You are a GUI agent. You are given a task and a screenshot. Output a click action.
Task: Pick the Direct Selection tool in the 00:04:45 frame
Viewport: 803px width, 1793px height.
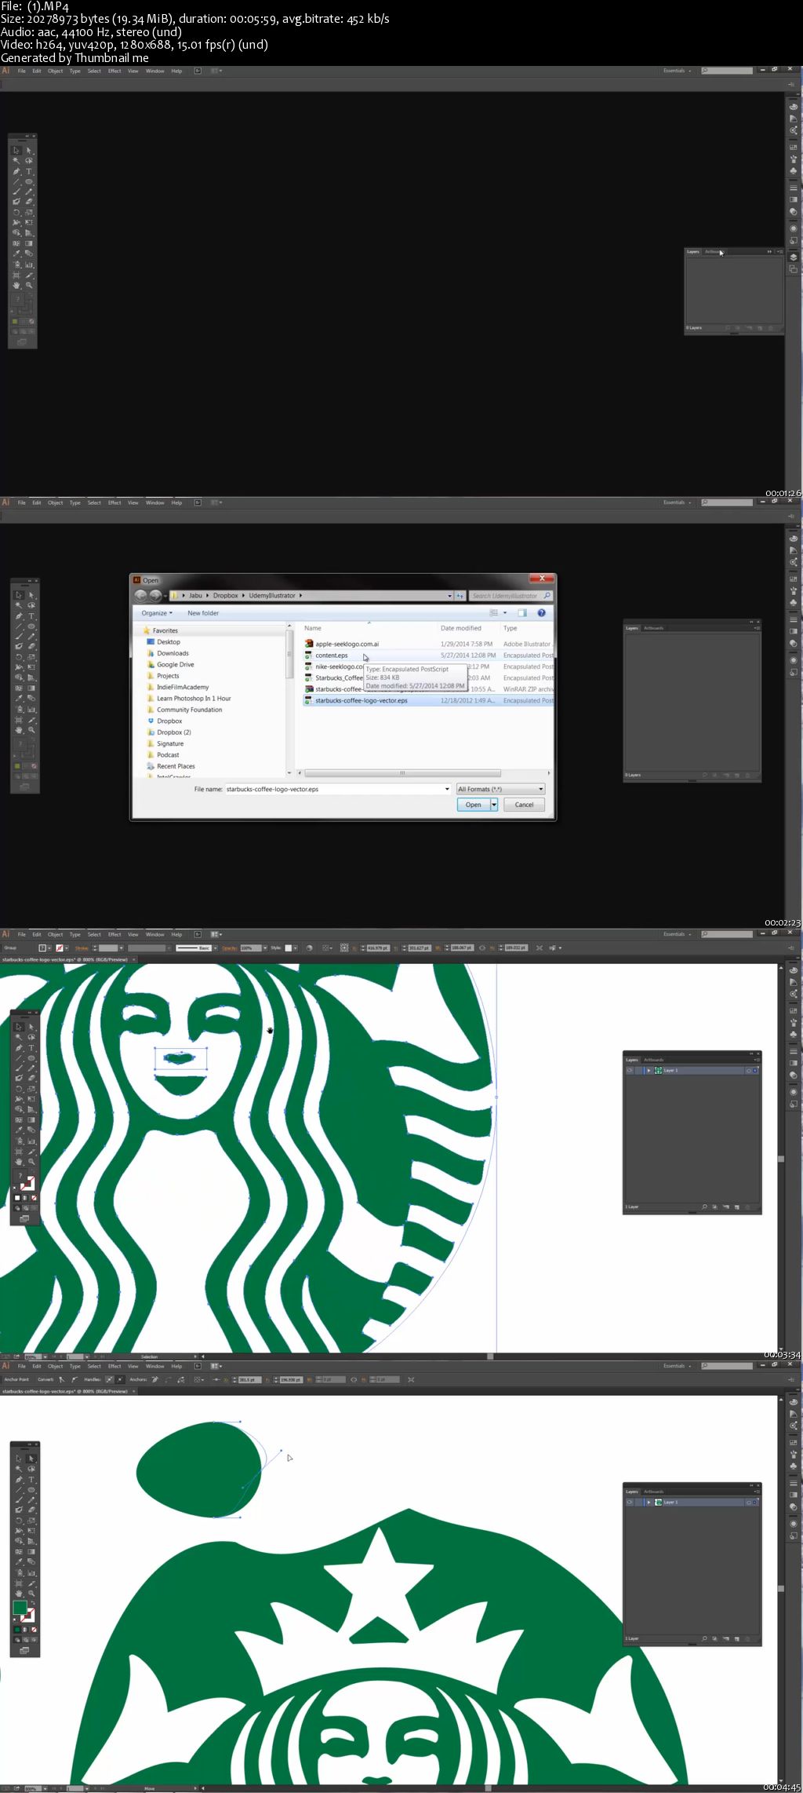coord(31,1459)
